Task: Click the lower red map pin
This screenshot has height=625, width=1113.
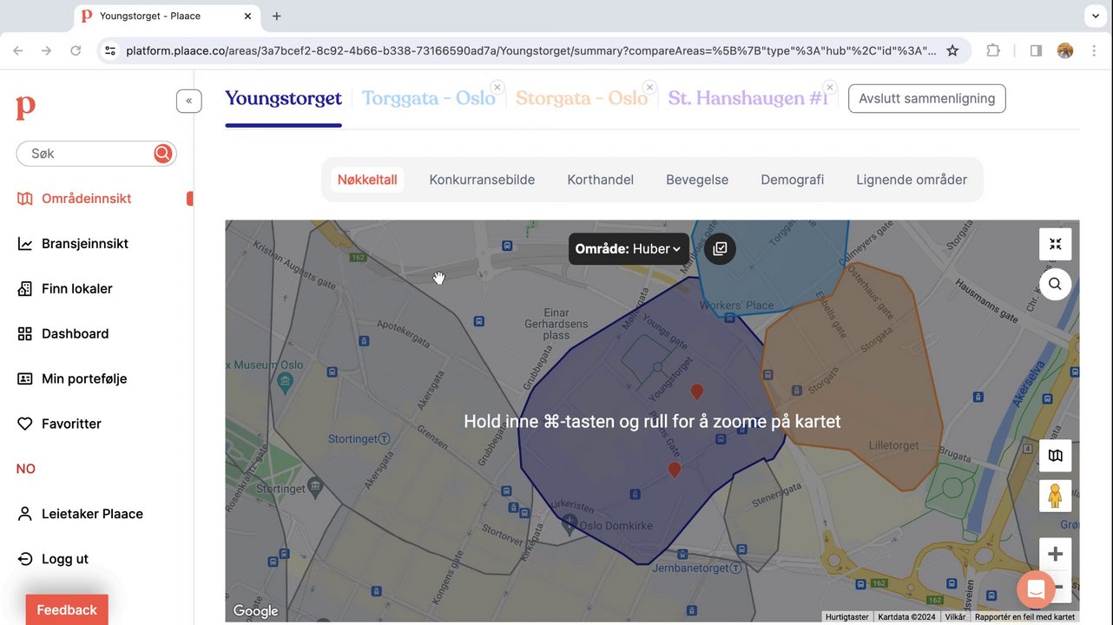Action: [674, 470]
